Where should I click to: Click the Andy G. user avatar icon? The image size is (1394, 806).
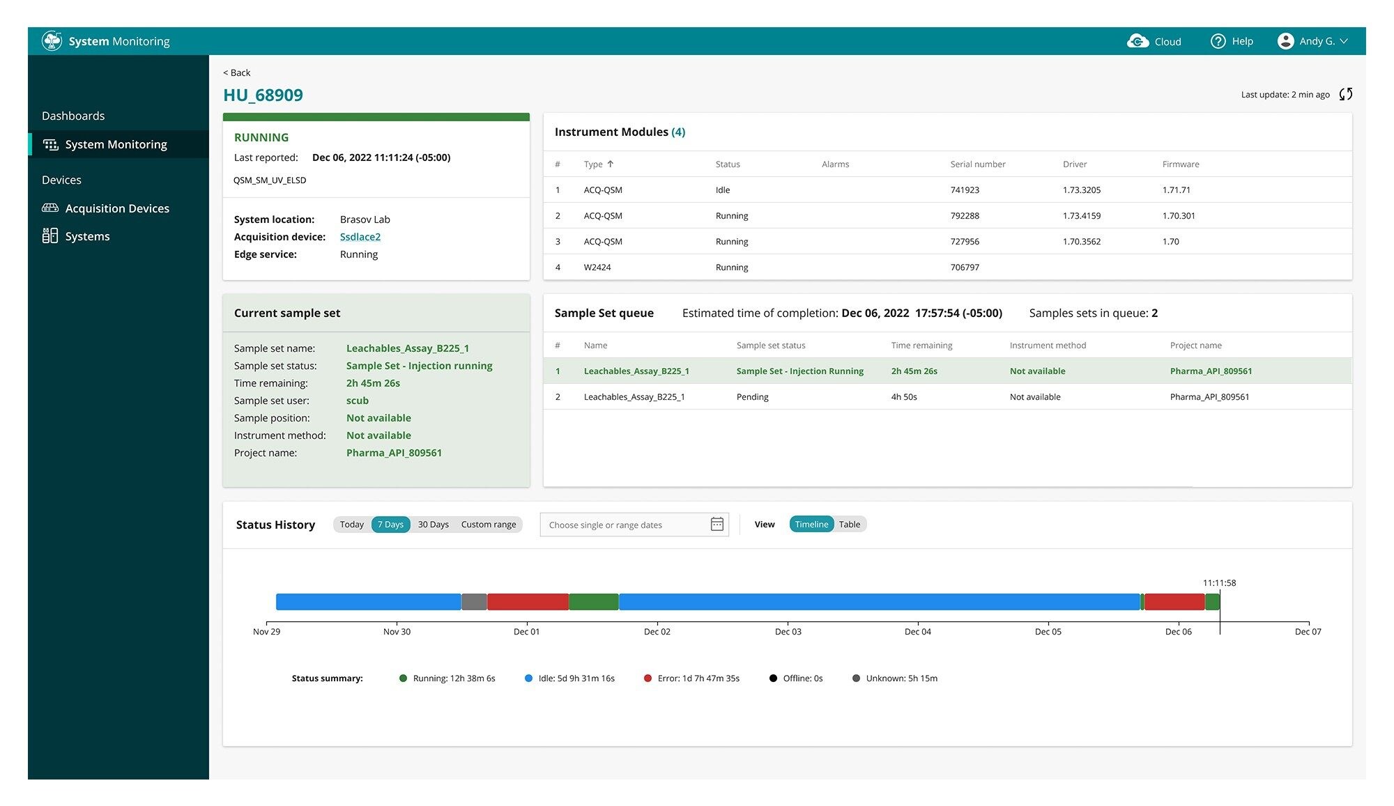click(x=1286, y=41)
